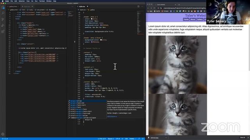The image size is (250, 140).
Task: Open the Search icon in activity bar
Action: (x=3, y=13)
